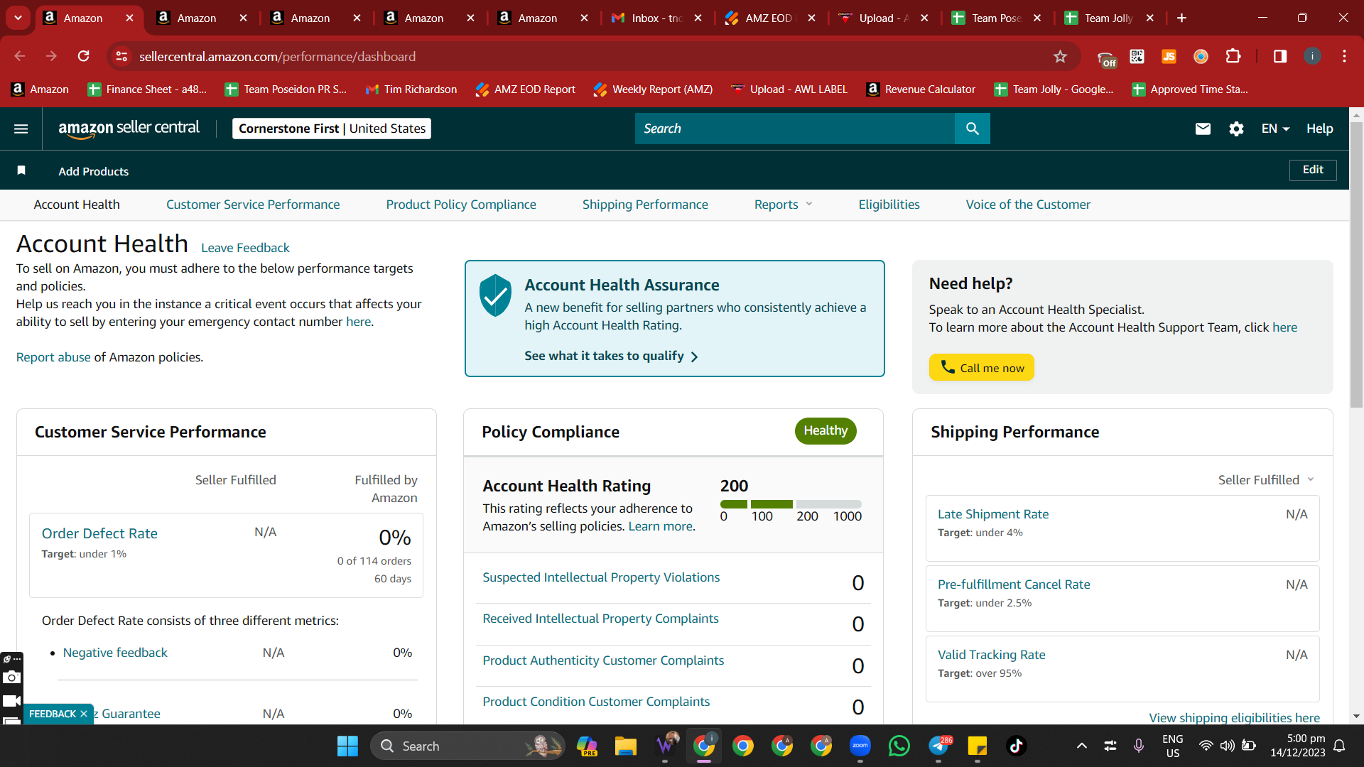
Task: Click the Healthy status badge
Action: tap(826, 431)
